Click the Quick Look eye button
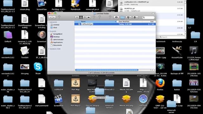 116,17
